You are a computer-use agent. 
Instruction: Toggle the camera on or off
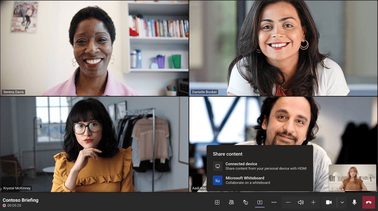[329, 202]
